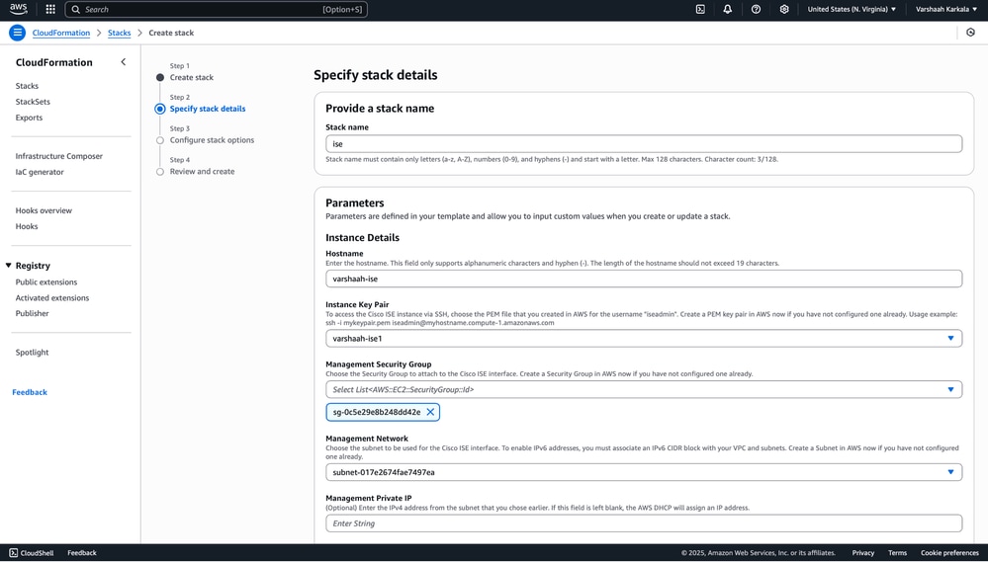Select Step 3 Configure stack options

[x=212, y=140]
